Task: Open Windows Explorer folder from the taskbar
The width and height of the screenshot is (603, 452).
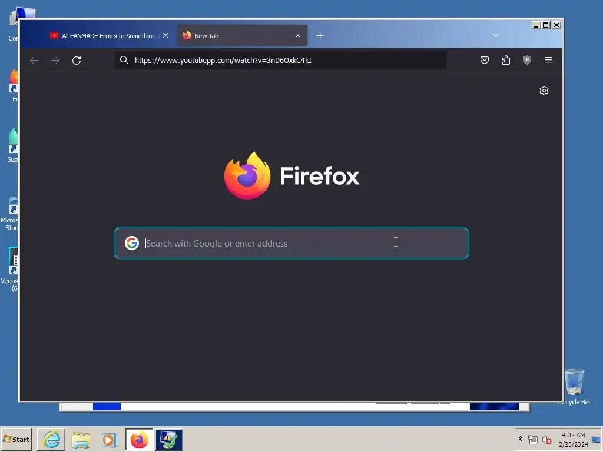Action: pos(80,439)
